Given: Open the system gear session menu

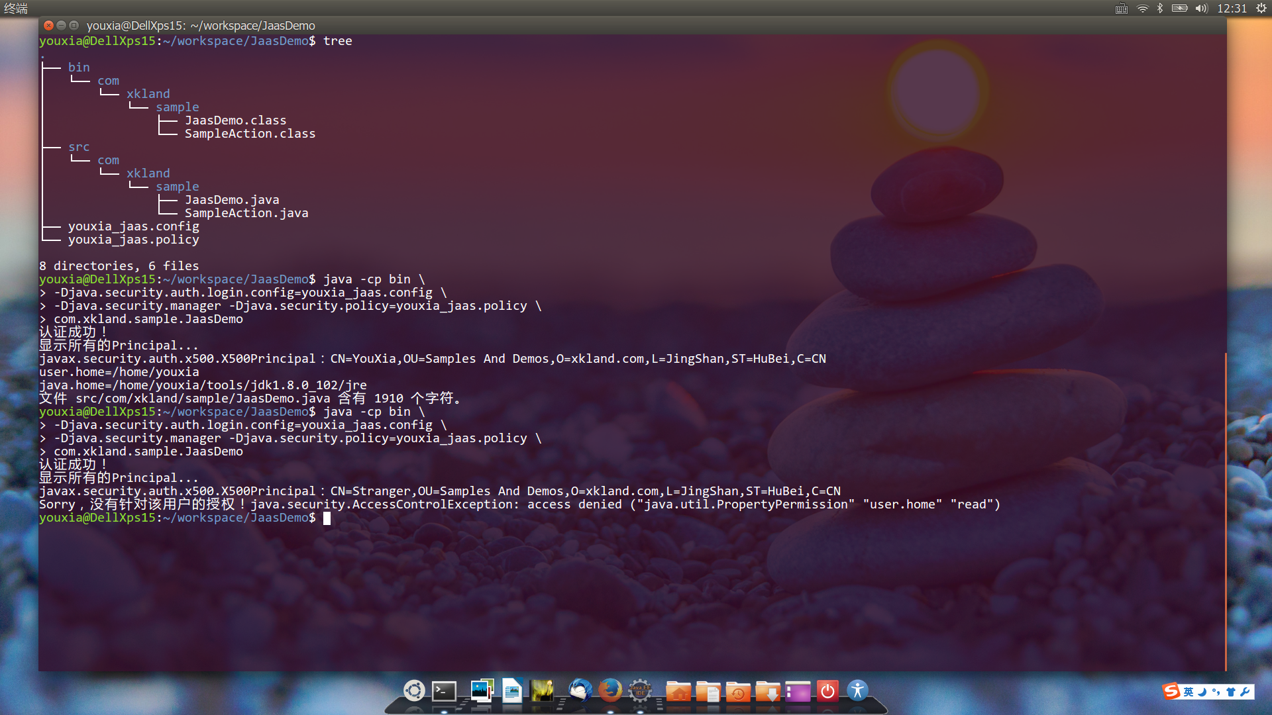Looking at the screenshot, I should (x=1261, y=9).
